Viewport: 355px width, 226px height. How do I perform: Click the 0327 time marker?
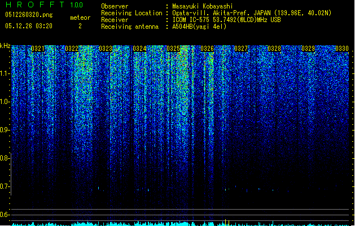[241, 49]
